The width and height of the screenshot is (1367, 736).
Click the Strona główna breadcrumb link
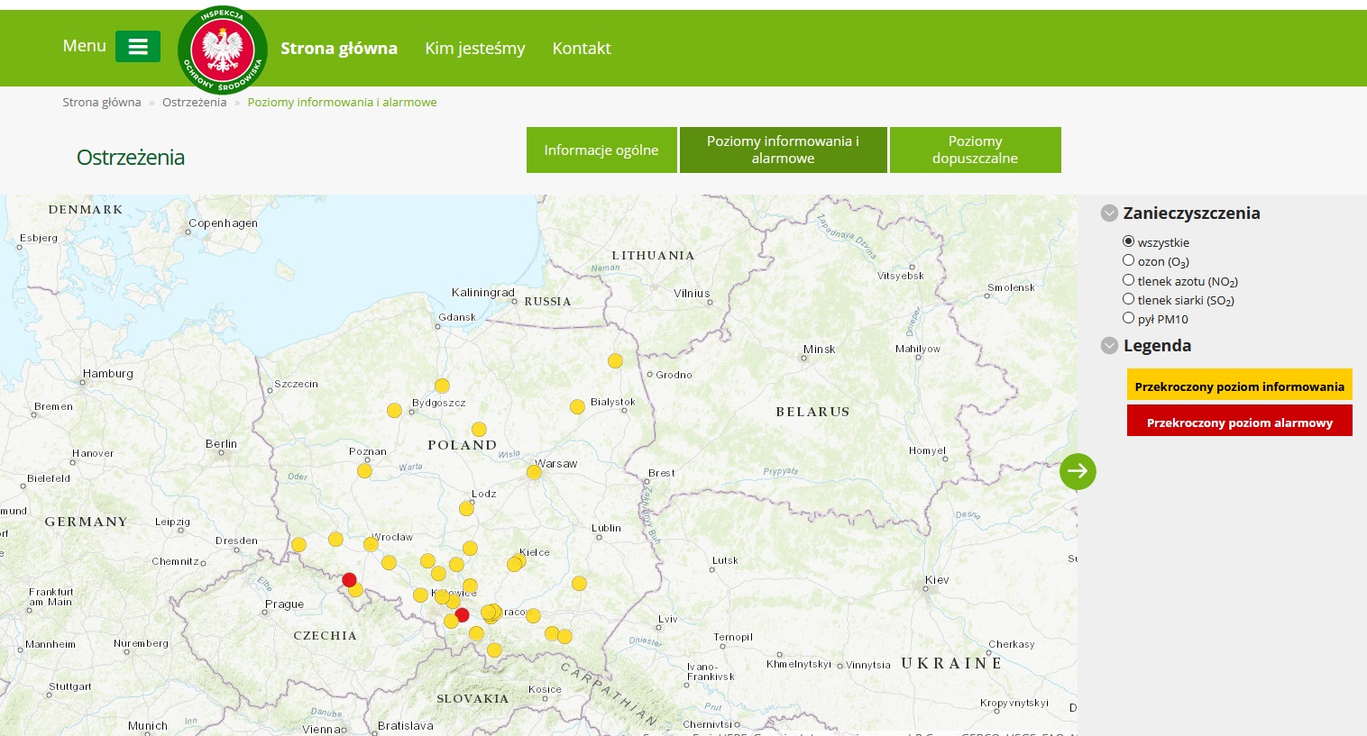pyautogui.click(x=102, y=102)
